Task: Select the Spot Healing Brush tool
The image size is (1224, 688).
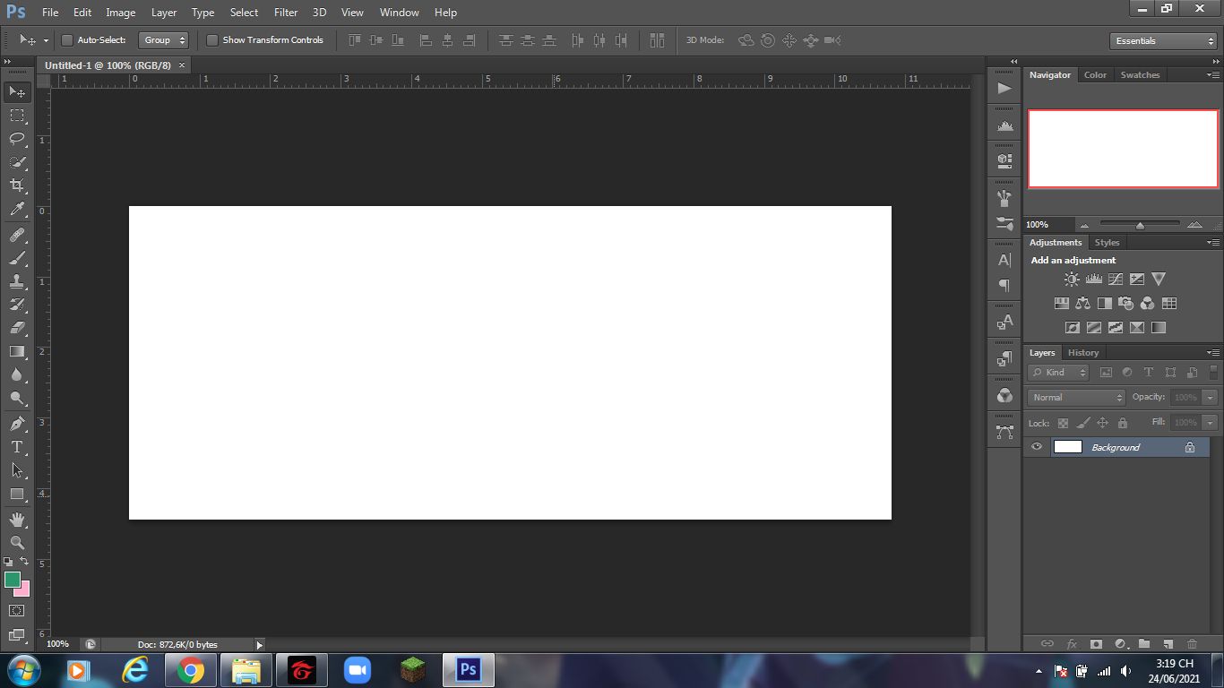Action: (17, 235)
